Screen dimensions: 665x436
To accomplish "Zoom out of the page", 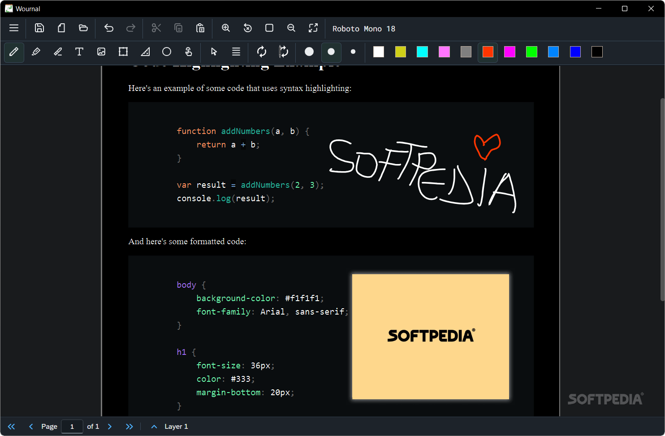I will 291,28.
